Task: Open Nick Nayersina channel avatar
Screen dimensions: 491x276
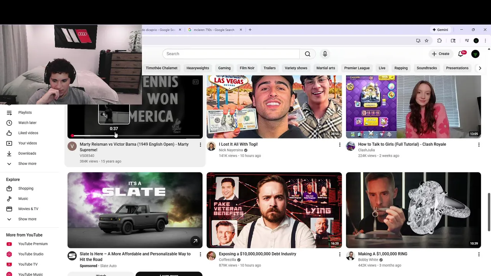Action: 211,146
